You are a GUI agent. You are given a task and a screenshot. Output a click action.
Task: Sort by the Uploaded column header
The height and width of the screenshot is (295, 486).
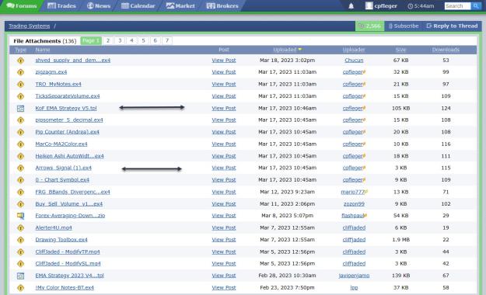(x=287, y=50)
